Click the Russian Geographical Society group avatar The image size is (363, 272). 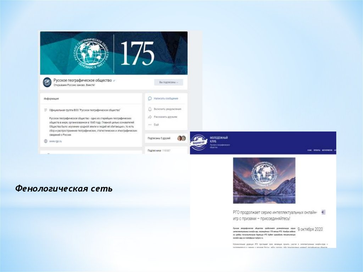pos(47,82)
